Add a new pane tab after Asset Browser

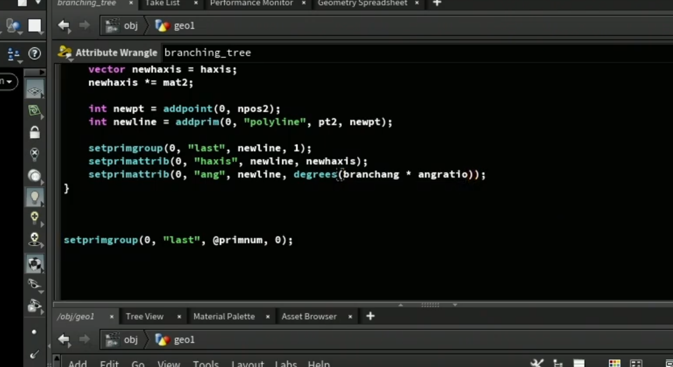(x=370, y=316)
